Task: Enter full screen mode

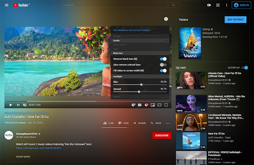Action: (166, 105)
